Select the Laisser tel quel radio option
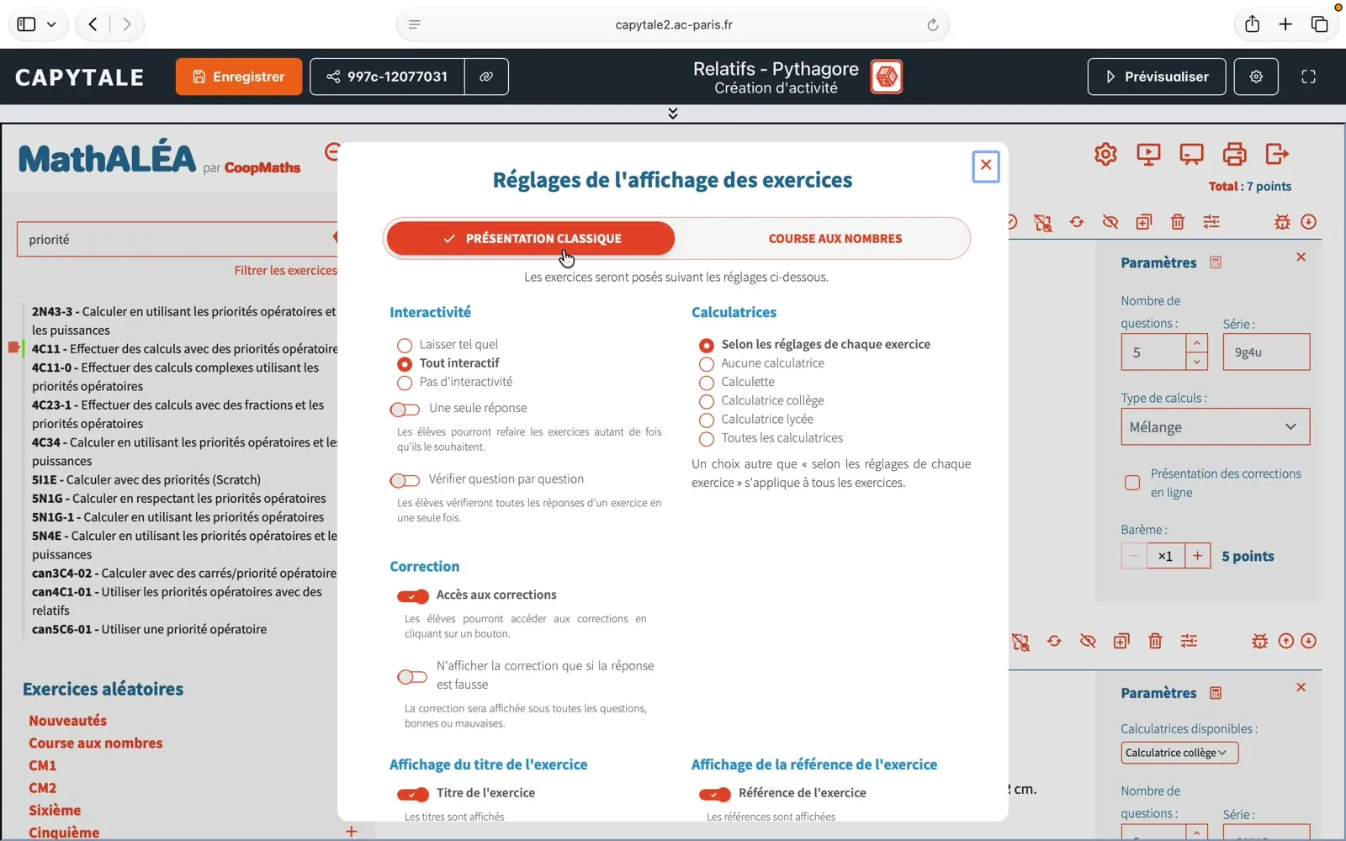 pyautogui.click(x=405, y=345)
